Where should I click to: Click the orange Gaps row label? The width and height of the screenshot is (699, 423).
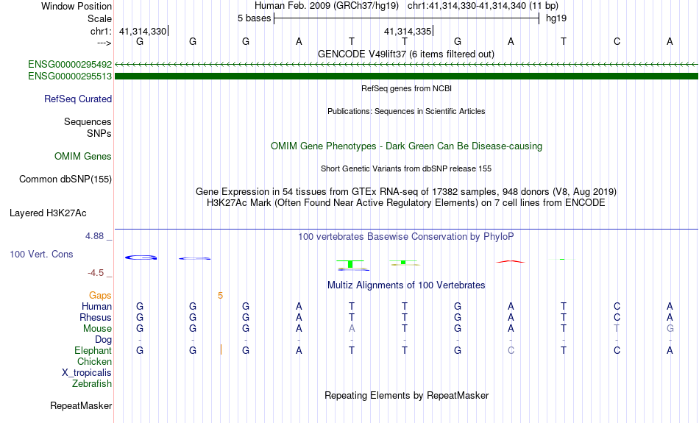point(100,296)
